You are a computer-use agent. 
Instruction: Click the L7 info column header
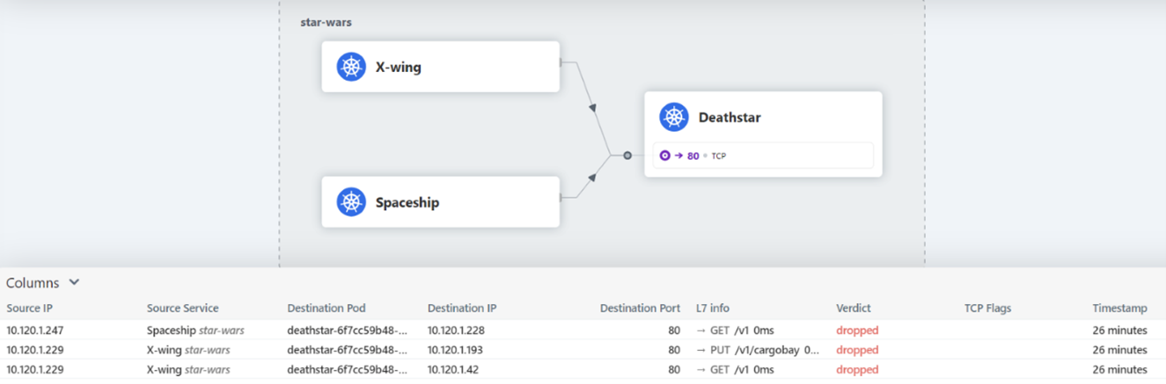[x=712, y=308]
